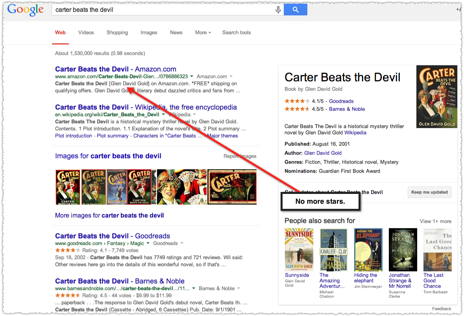Click the voice search microphone icon

(278, 10)
